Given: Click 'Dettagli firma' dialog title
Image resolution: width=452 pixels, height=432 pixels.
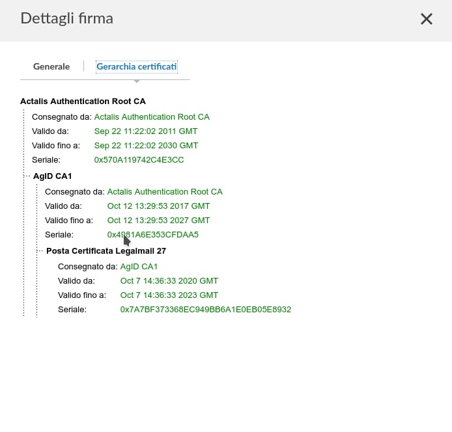Looking at the screenshot, I should [67, 19].
